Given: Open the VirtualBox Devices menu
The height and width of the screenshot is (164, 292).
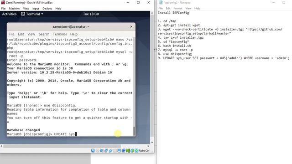Looking at the screenshot, I should point(47,9).
